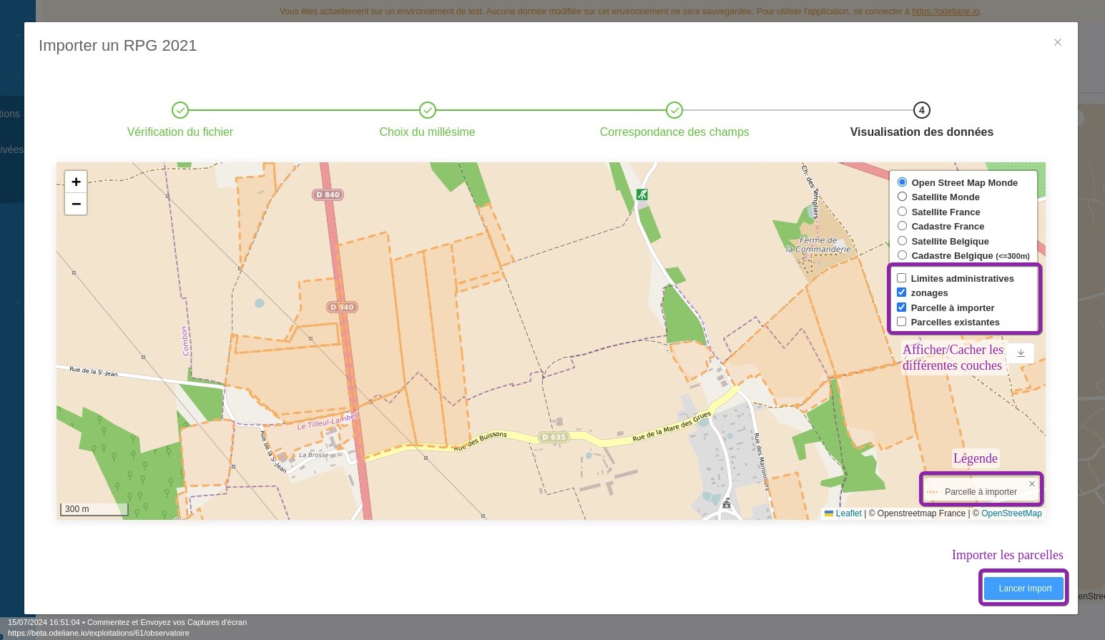This screenshot has width=1105, height=640.
Task: Click the map download icon button
Action: click(1021, 353)
